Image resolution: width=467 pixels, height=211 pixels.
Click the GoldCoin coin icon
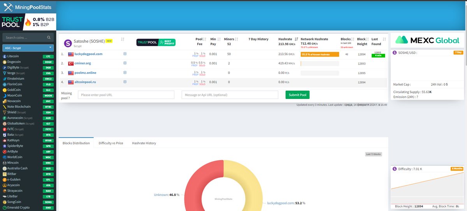(x=4, y=90)
